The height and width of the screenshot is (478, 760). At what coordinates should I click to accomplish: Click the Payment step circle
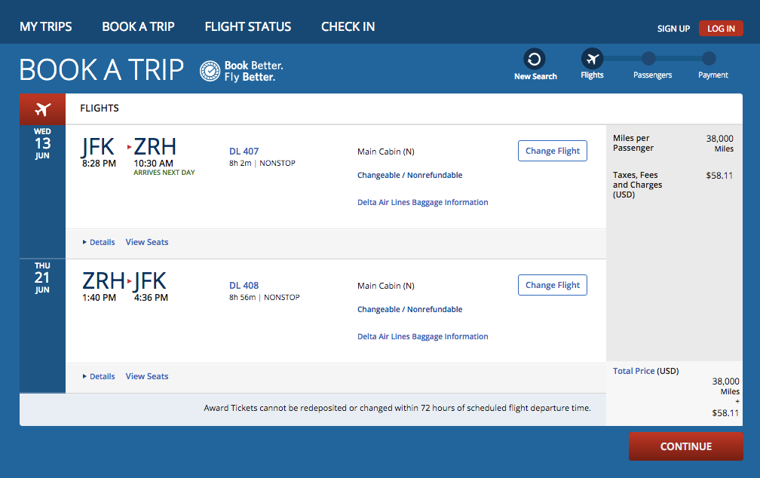point(709,58)
